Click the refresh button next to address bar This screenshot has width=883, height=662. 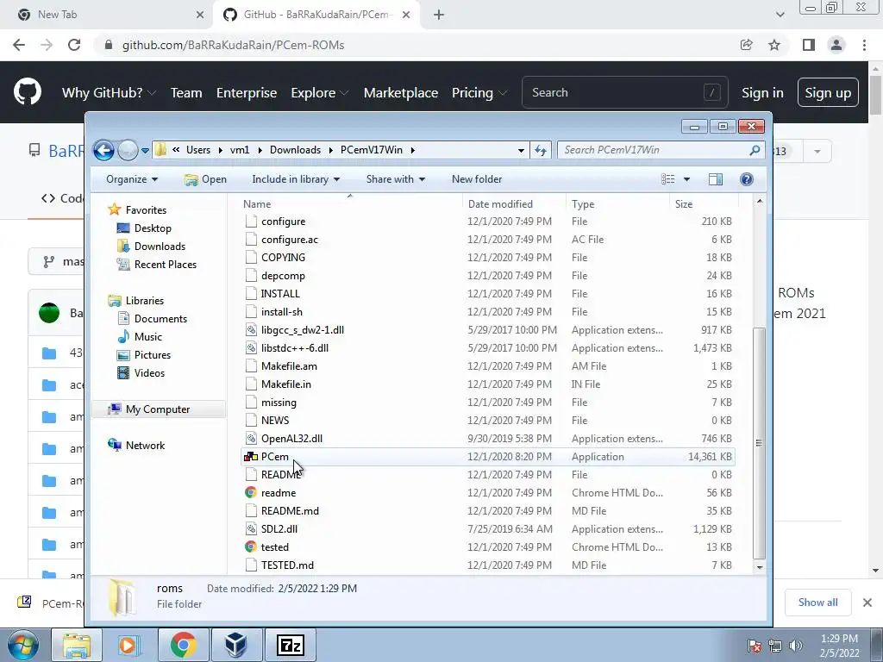(541, 150)
